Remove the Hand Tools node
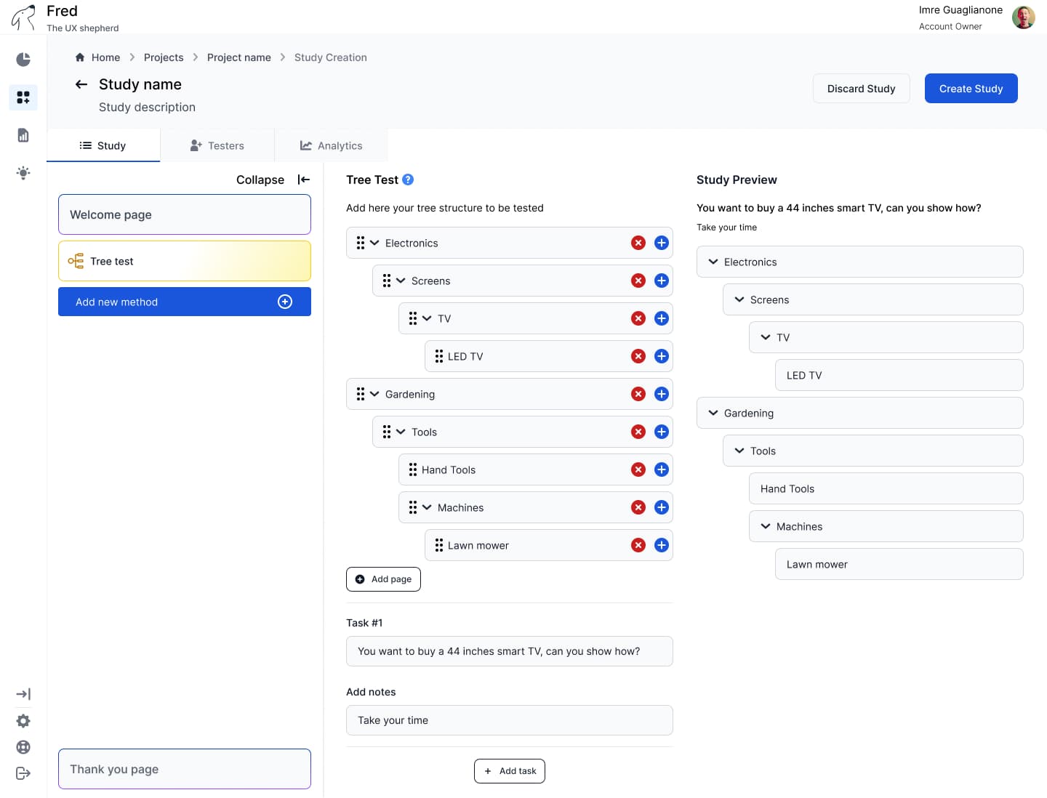1047x798 pixels. pyautogui.click(x=638, y=469)
